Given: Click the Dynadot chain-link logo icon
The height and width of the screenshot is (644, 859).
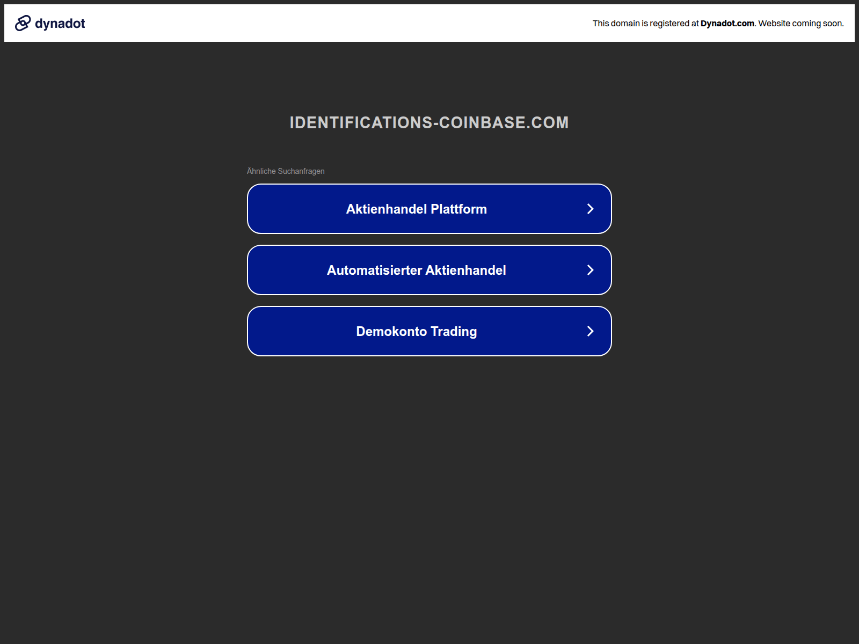Looking at the screenshot, I should pos(23,23).
